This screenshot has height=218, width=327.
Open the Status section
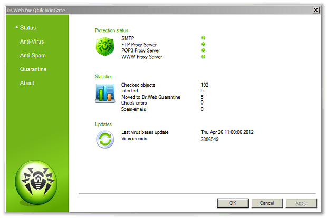(x=28, y=28)
